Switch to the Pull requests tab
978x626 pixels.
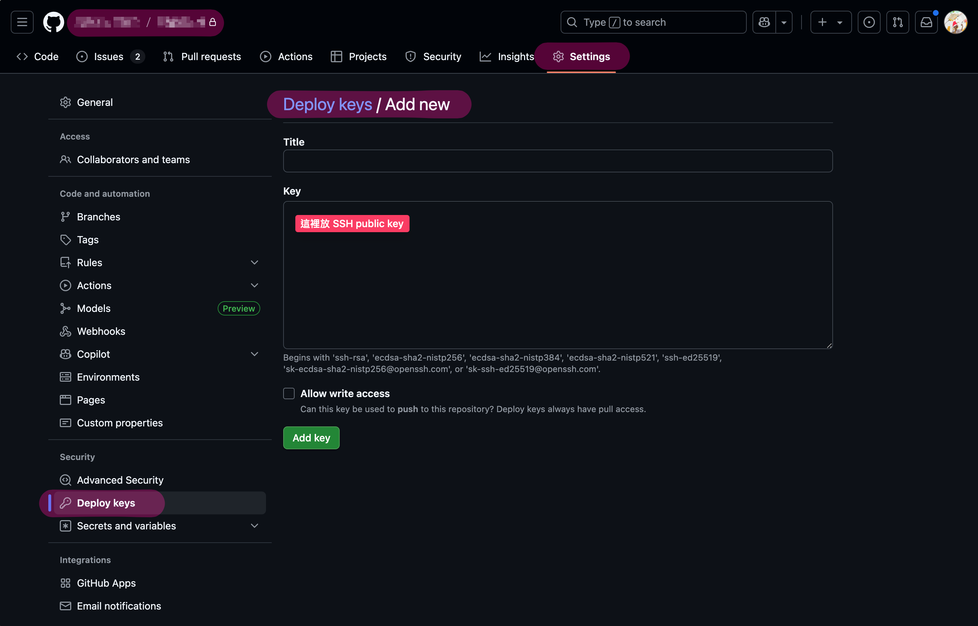pyautogui.click(x=202, y=57)
